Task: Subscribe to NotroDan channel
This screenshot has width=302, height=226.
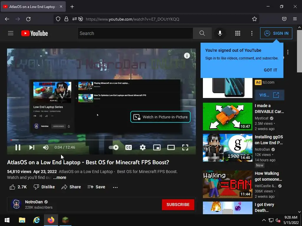Action: click(x=178, y=205)
